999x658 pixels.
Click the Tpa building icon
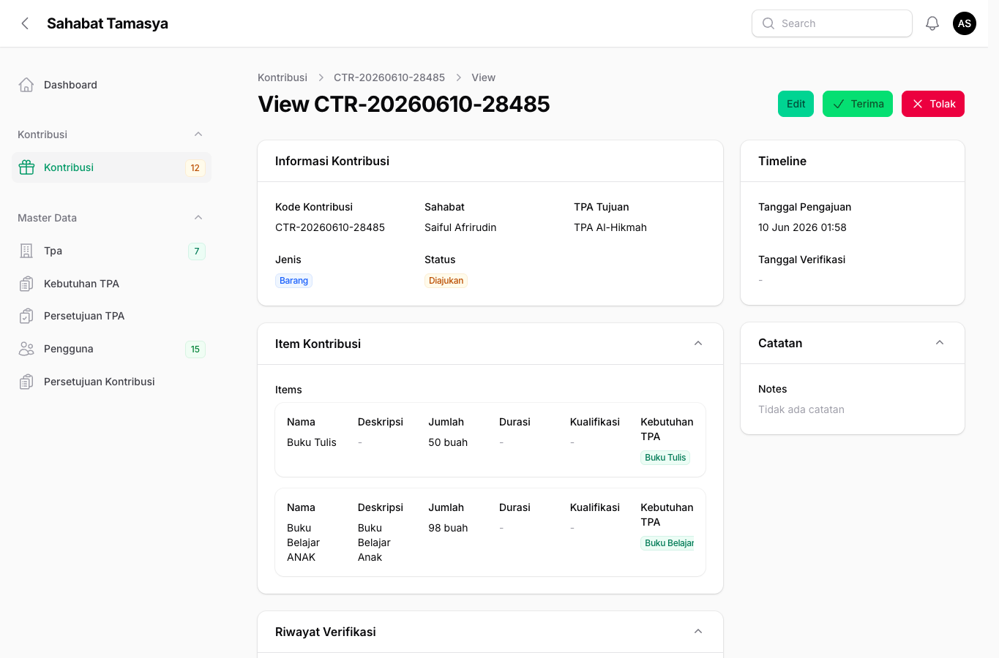click(x=26, y=251)
